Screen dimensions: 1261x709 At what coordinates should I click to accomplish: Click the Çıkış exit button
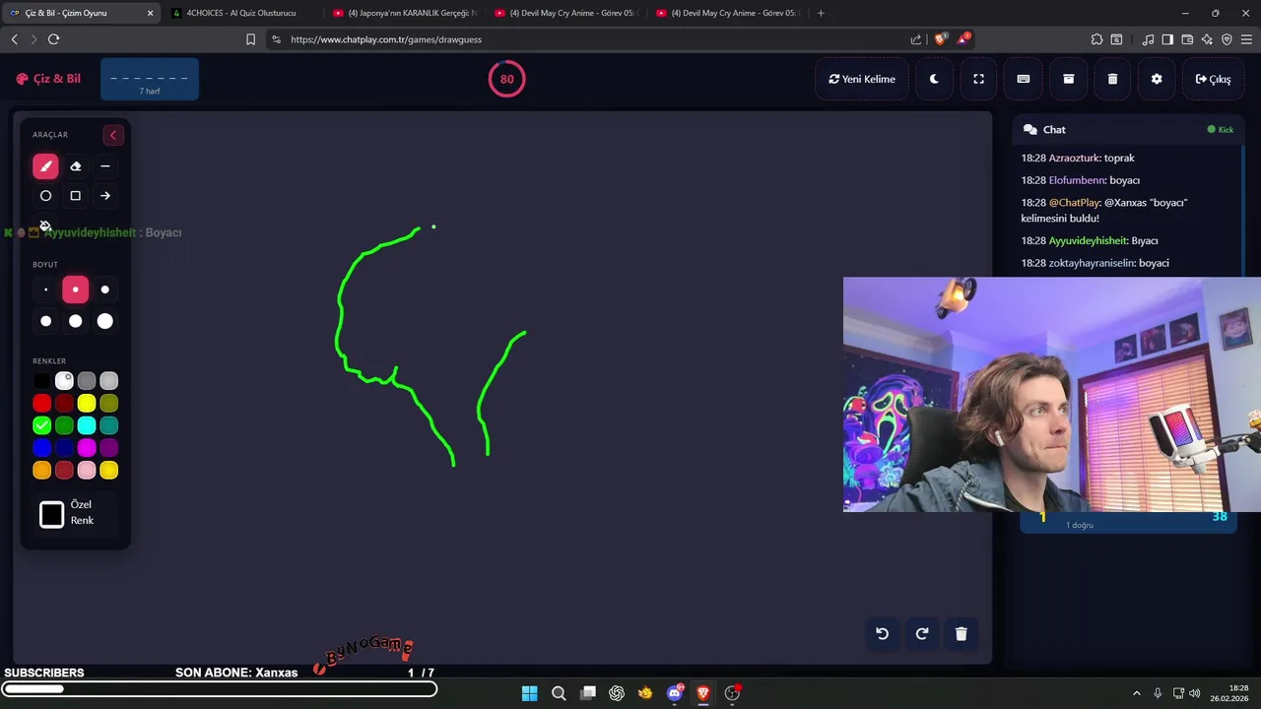[x=1213, y=79]
